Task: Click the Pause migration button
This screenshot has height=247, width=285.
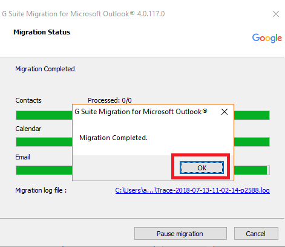Action: [x=180, y=234]
